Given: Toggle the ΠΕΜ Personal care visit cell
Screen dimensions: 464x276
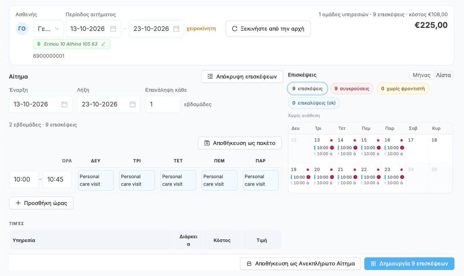Looking at the screenshot, I should (219, 180).
